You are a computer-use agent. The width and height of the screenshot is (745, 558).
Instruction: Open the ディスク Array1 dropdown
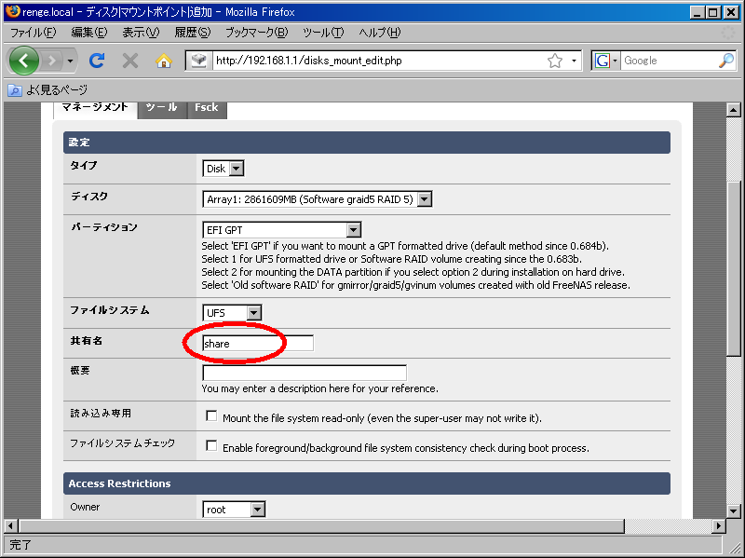pyautogui.click(x=317, y=199)
